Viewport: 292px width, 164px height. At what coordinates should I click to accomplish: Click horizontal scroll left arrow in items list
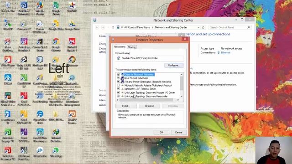click(x=117, y=100)
